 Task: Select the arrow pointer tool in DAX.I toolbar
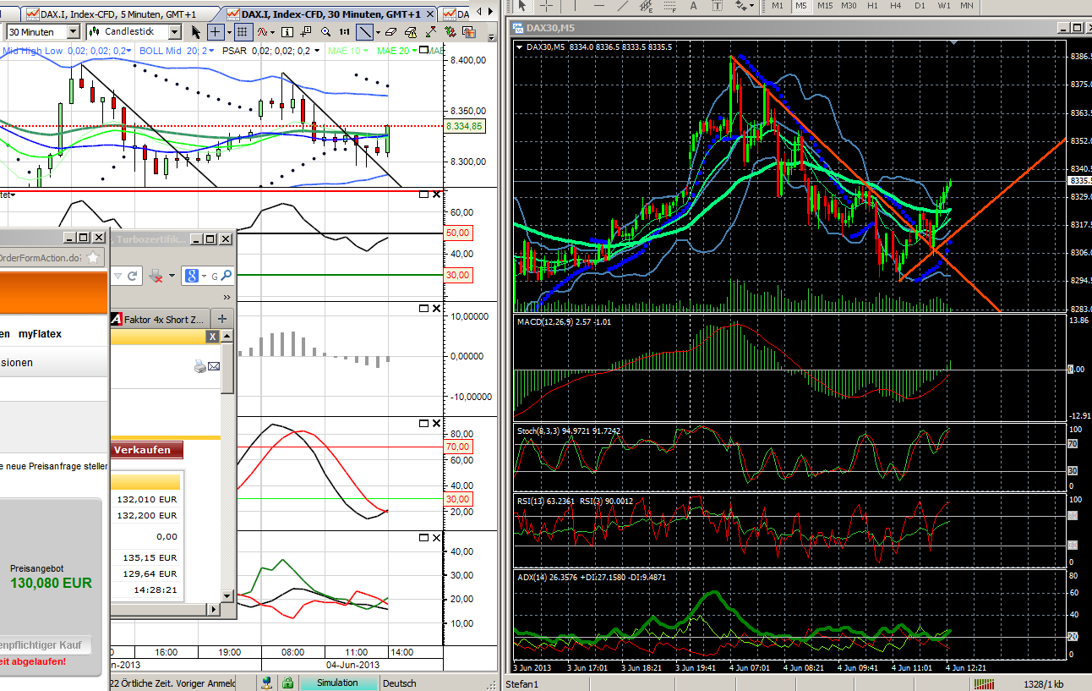point(196,32)
